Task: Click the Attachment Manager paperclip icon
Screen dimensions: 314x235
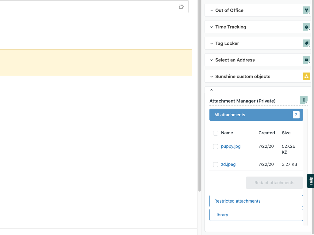Action: click(304, 100)
